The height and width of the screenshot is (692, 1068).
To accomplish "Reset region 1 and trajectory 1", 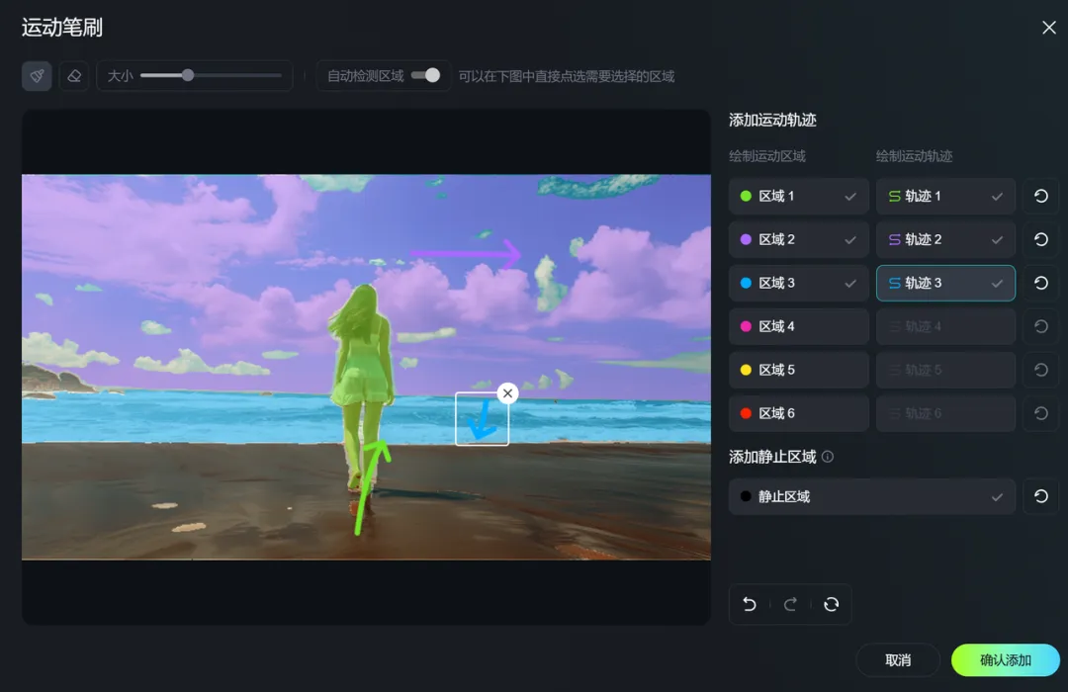I will [x=1040, y=196].
